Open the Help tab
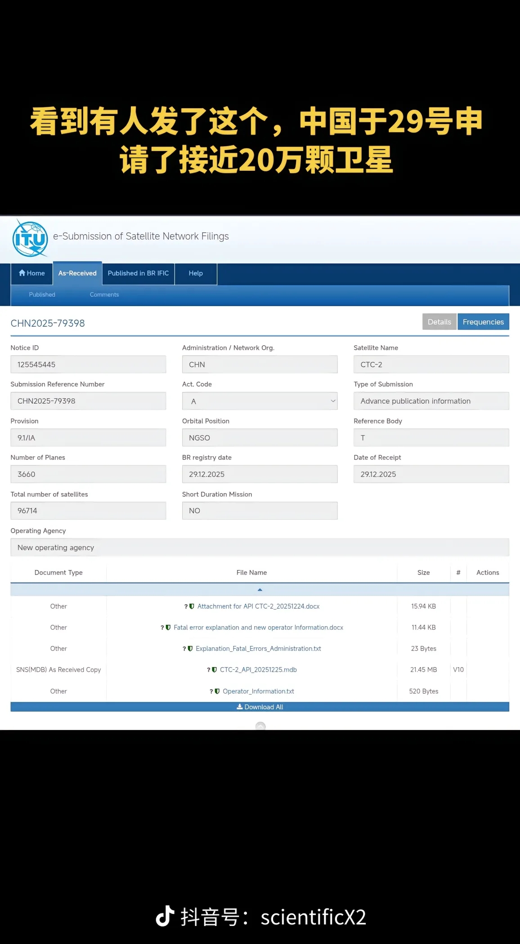Viewport: 520px width, 944px height. [x=196, y=273]
